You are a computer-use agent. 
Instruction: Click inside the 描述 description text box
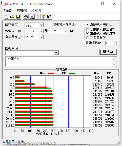pyautogui.click(x=59, y=62)
